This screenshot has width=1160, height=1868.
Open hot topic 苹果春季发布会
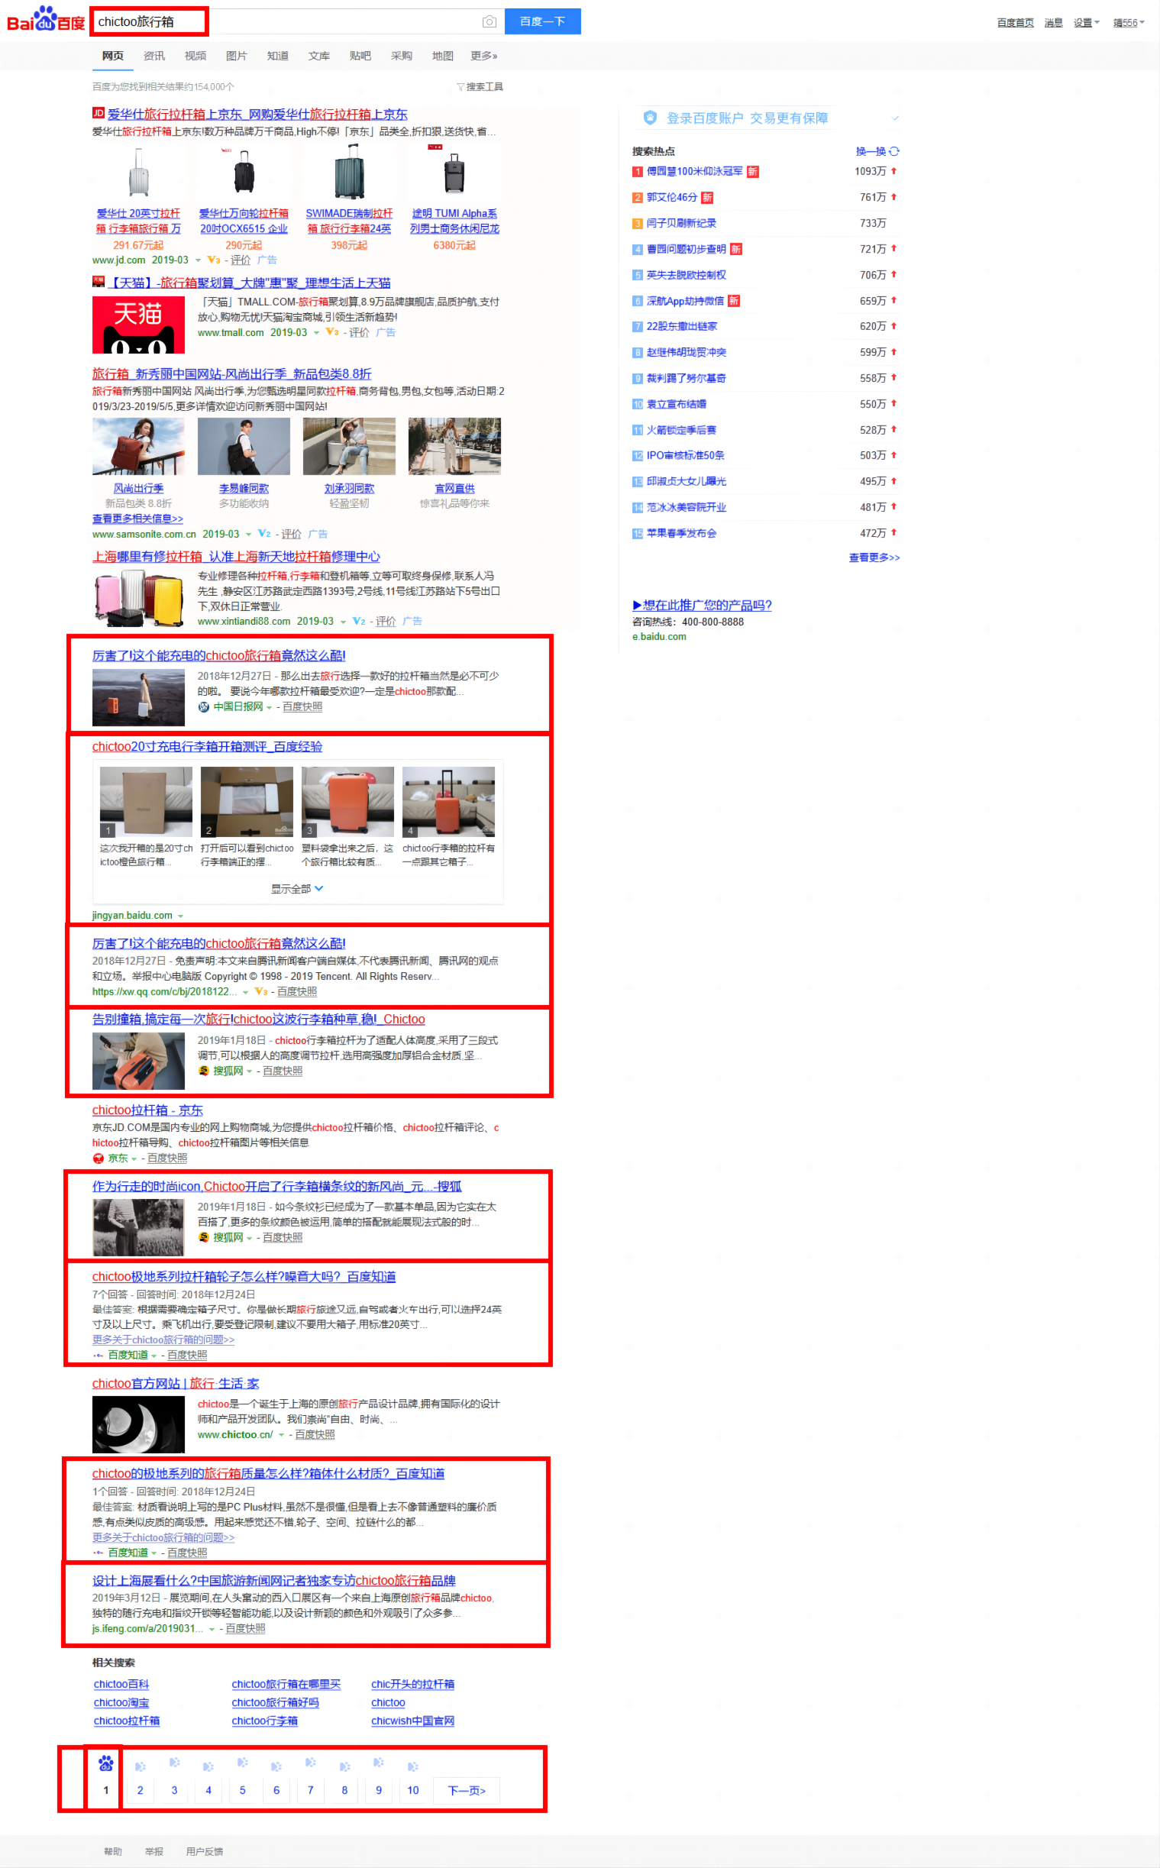pos(681,533)
